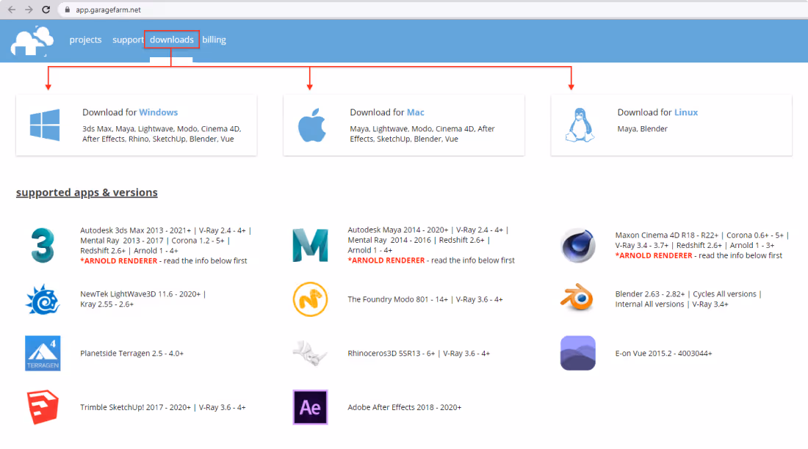
Task: Click the Autodesk Maya icon
Action: 310,245
